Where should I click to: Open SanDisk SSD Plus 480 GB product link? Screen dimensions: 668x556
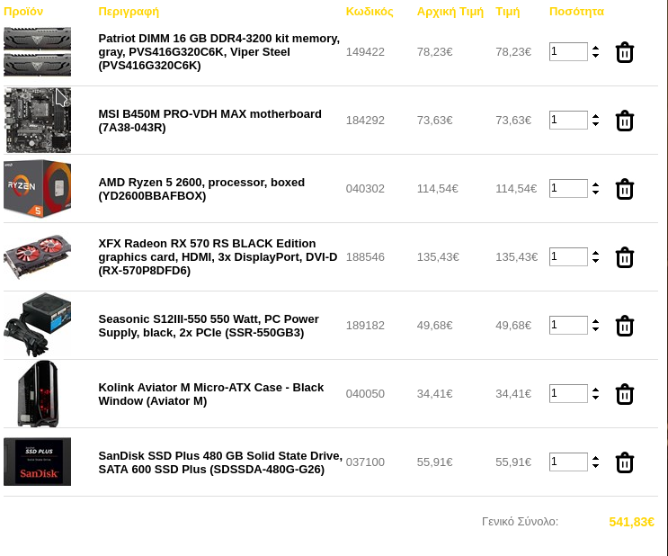coord(220,462)
